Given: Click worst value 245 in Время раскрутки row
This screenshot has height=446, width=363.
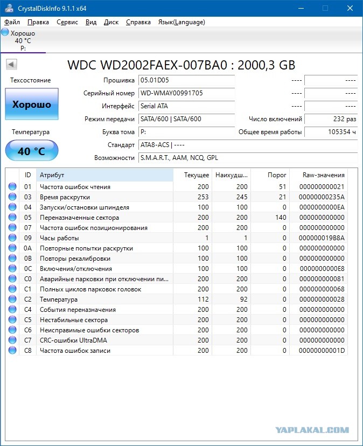Looking at the screenshot, I should click(242, 197).
